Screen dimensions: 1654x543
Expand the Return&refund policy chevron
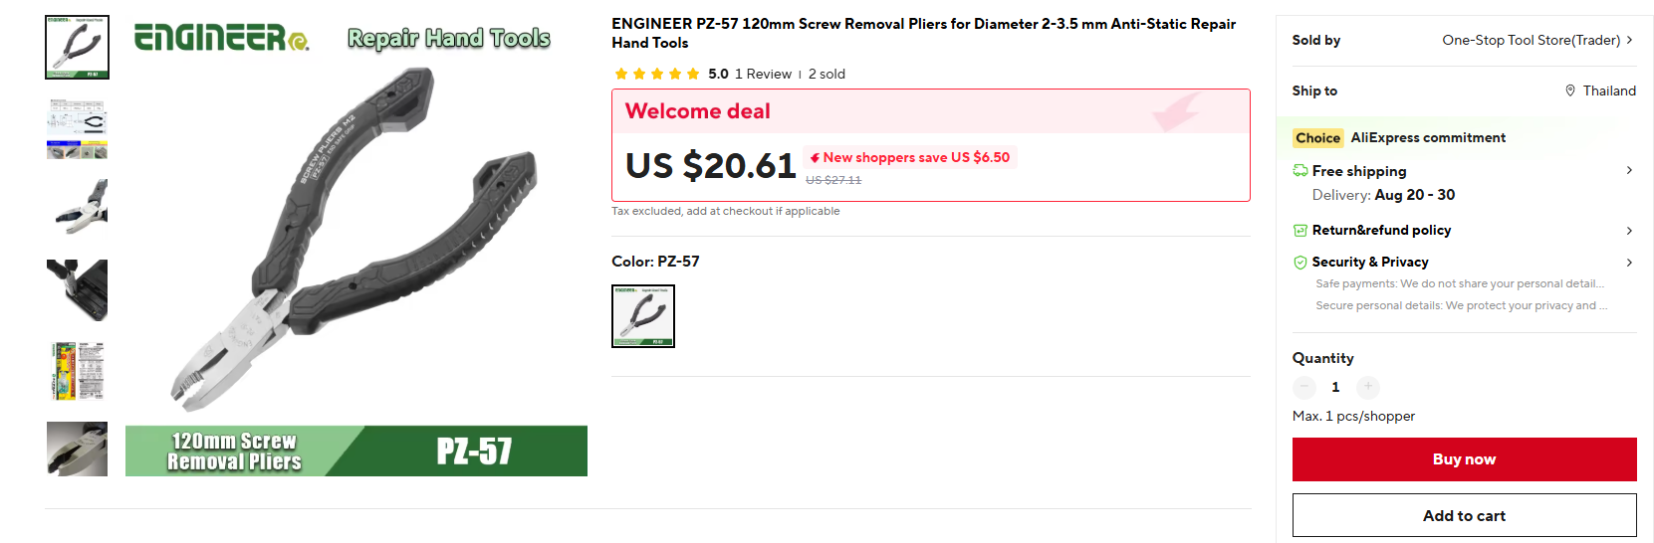click(x=1629, y=231)
